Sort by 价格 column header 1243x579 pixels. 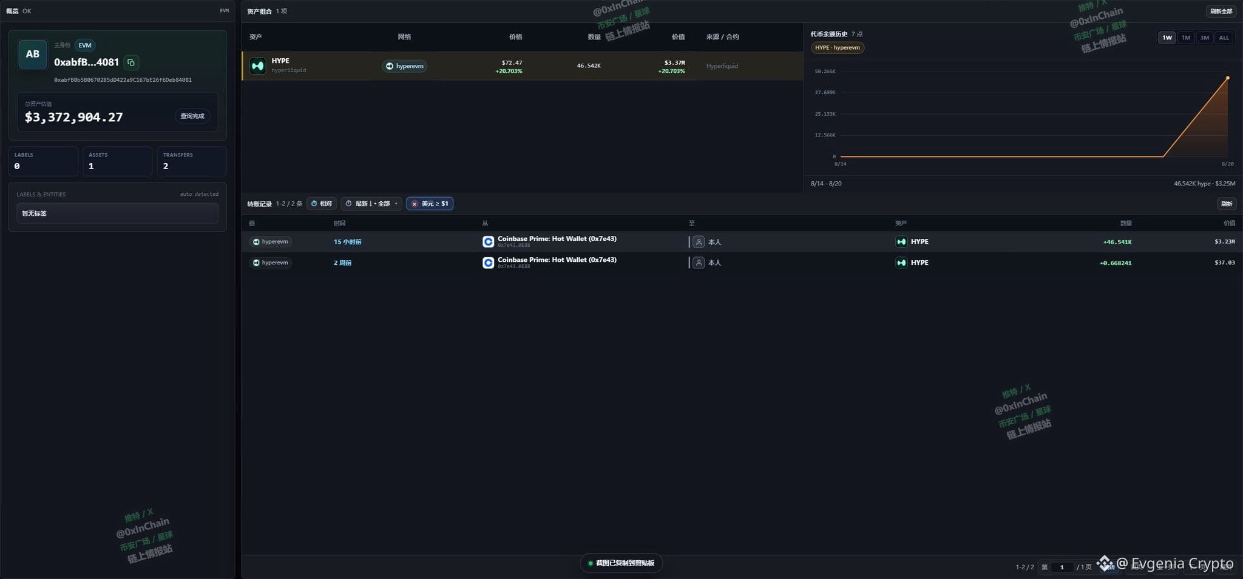[x=515, y=37]
